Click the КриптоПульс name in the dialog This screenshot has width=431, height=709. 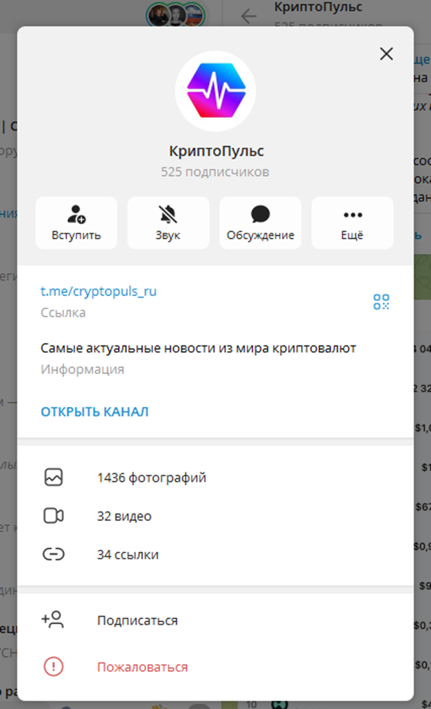coord(216,150)
